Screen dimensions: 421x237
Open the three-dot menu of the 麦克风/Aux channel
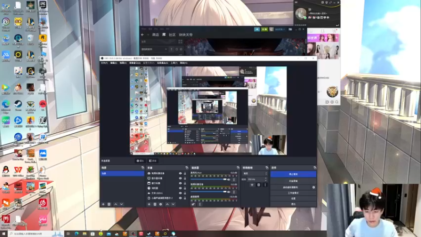point(234,180)
